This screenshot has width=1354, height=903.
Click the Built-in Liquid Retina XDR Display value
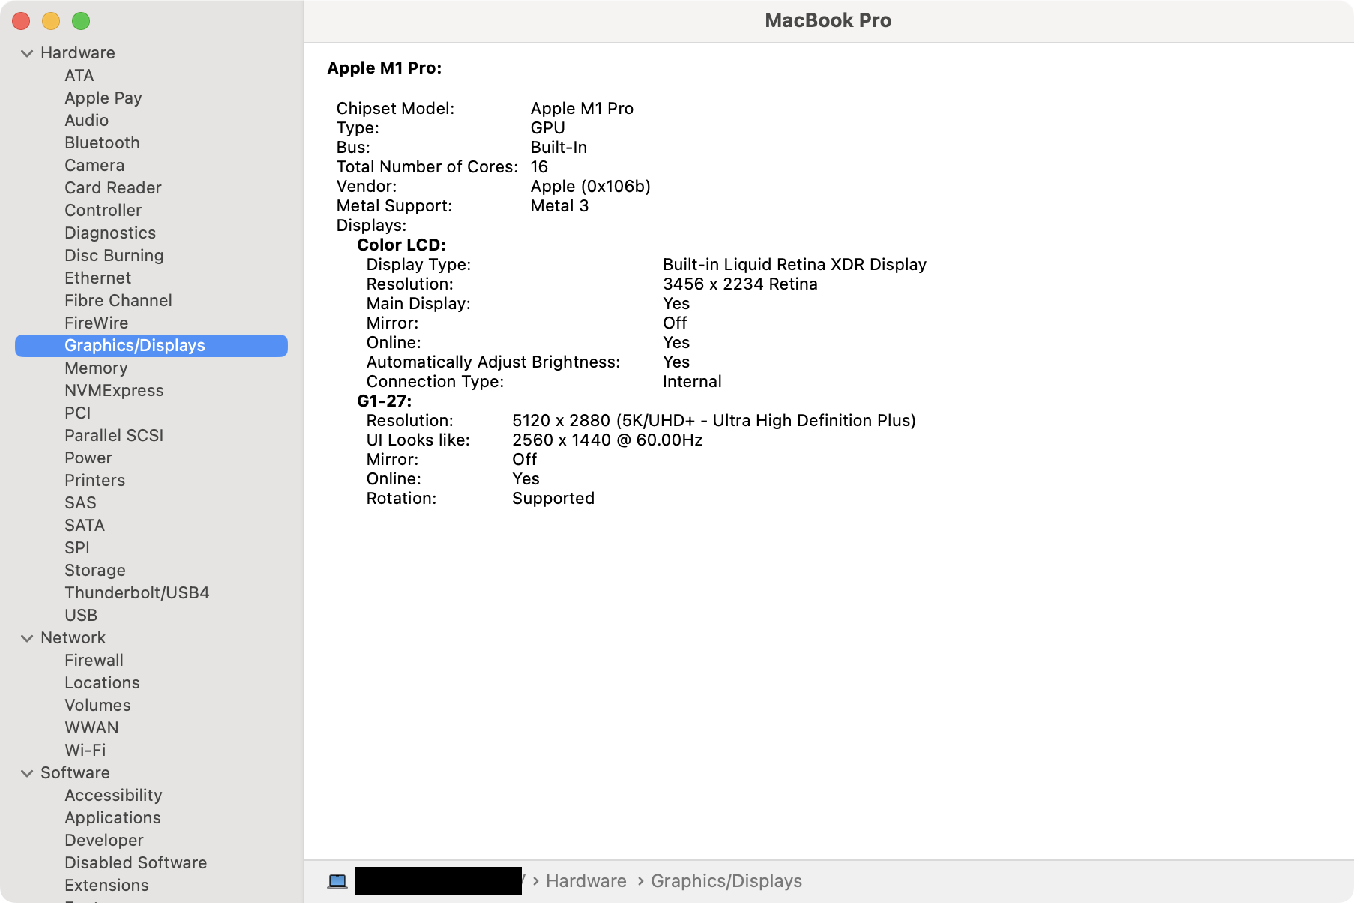tap(795, 265)
